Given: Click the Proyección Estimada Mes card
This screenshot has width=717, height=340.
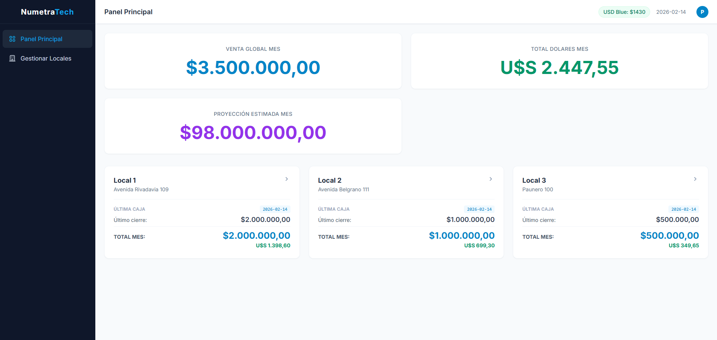Looking at the screenshot, I should tap(253, 126).
